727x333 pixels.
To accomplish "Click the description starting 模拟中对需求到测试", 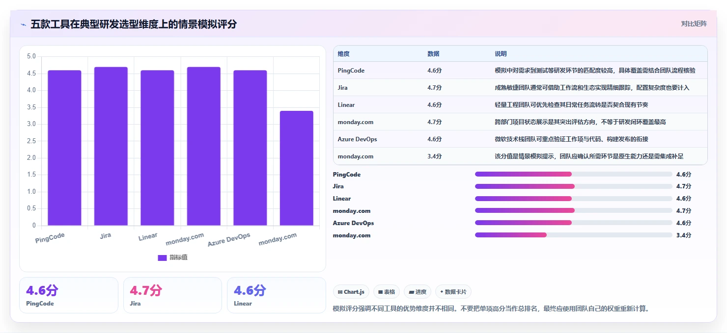I will pyautogui.click(x=595, y=71).
